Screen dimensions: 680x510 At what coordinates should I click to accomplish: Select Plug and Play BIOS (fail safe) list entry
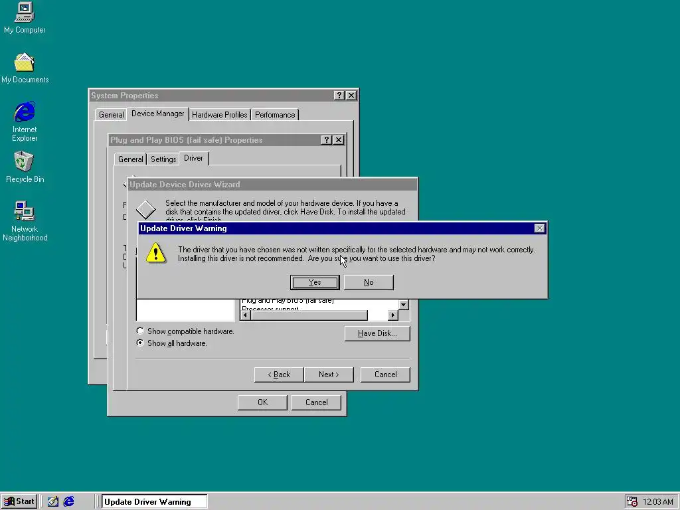tap(288, 301)
